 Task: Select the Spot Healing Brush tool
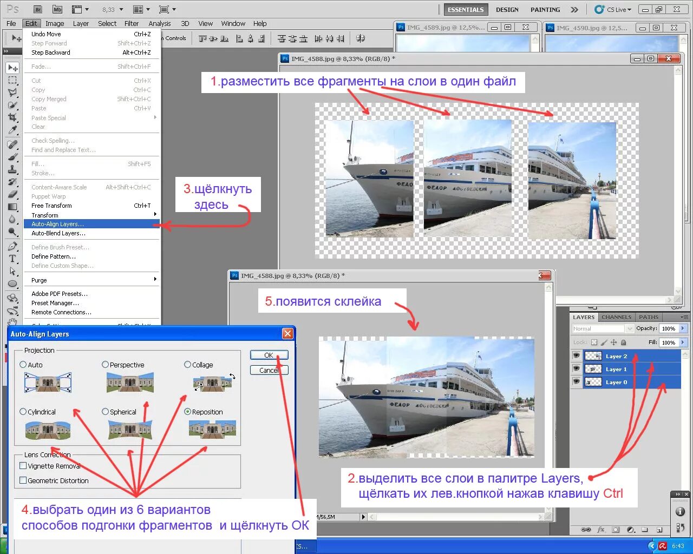[12, 144]
